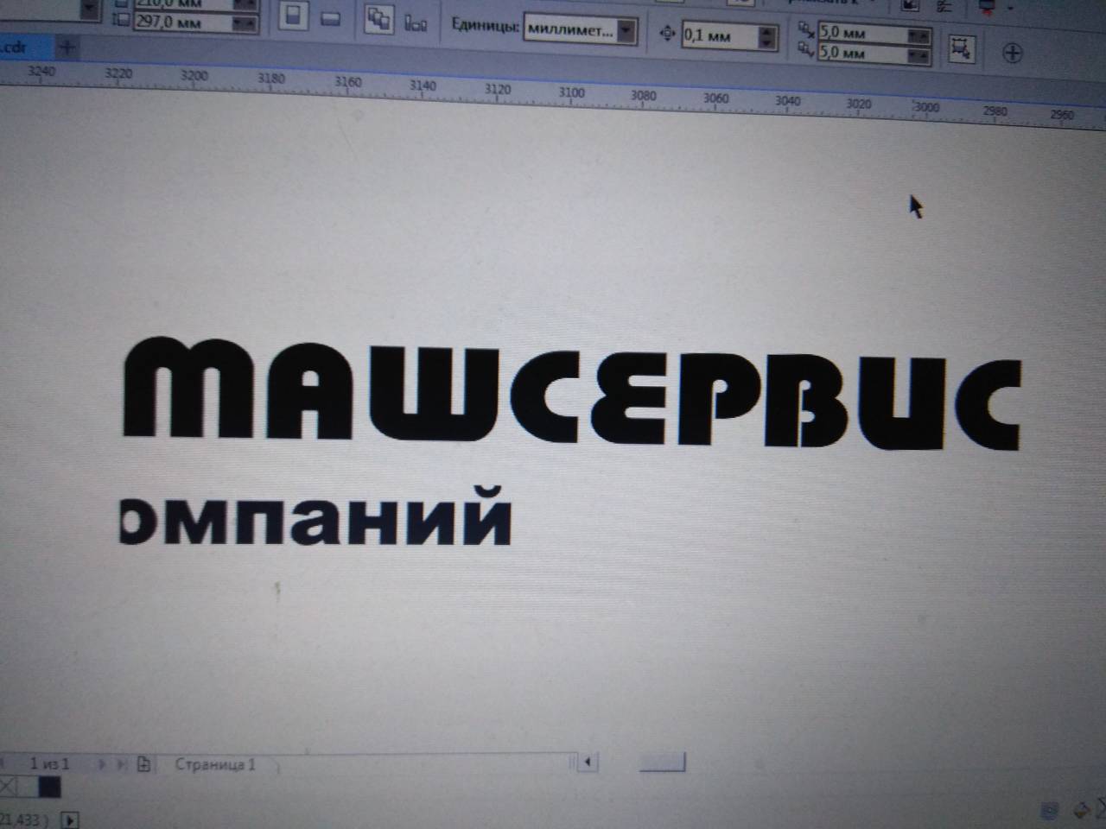The image size is (1106, 829).
Task: Click the nudge offset icon
Action: [x=666, y=34]
